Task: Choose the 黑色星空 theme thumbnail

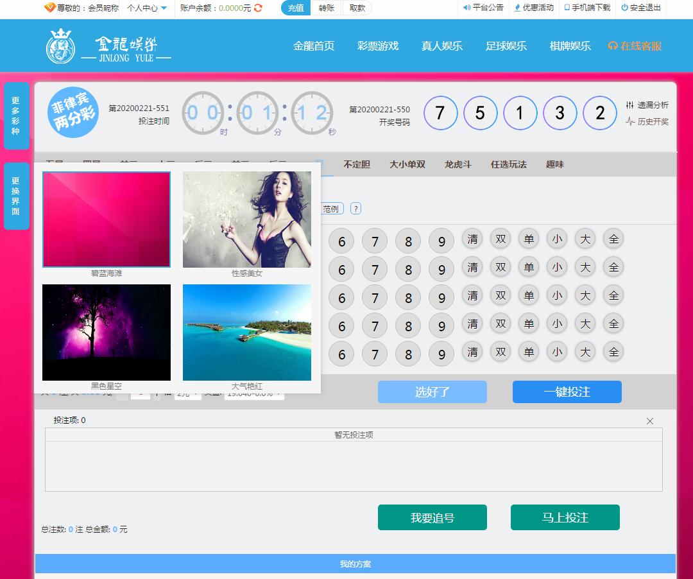Action: pos(107,333)
